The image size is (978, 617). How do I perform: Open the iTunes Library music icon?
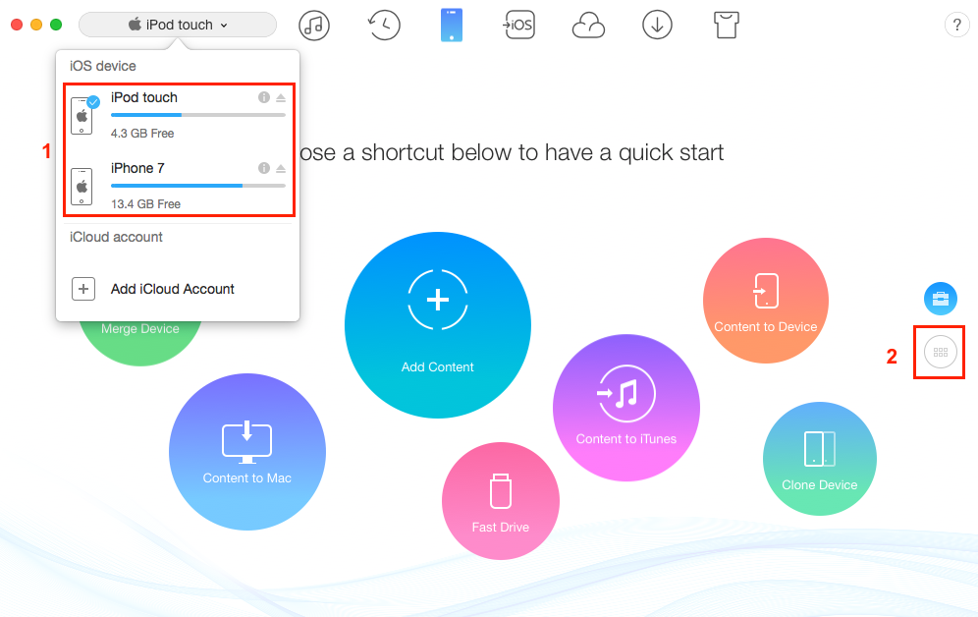point(314,26)
